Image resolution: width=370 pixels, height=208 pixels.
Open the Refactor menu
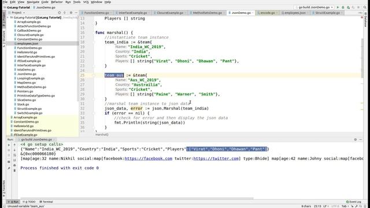[57, 2]
